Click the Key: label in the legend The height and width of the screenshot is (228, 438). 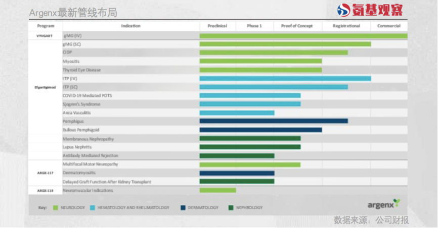click(42, 208)
